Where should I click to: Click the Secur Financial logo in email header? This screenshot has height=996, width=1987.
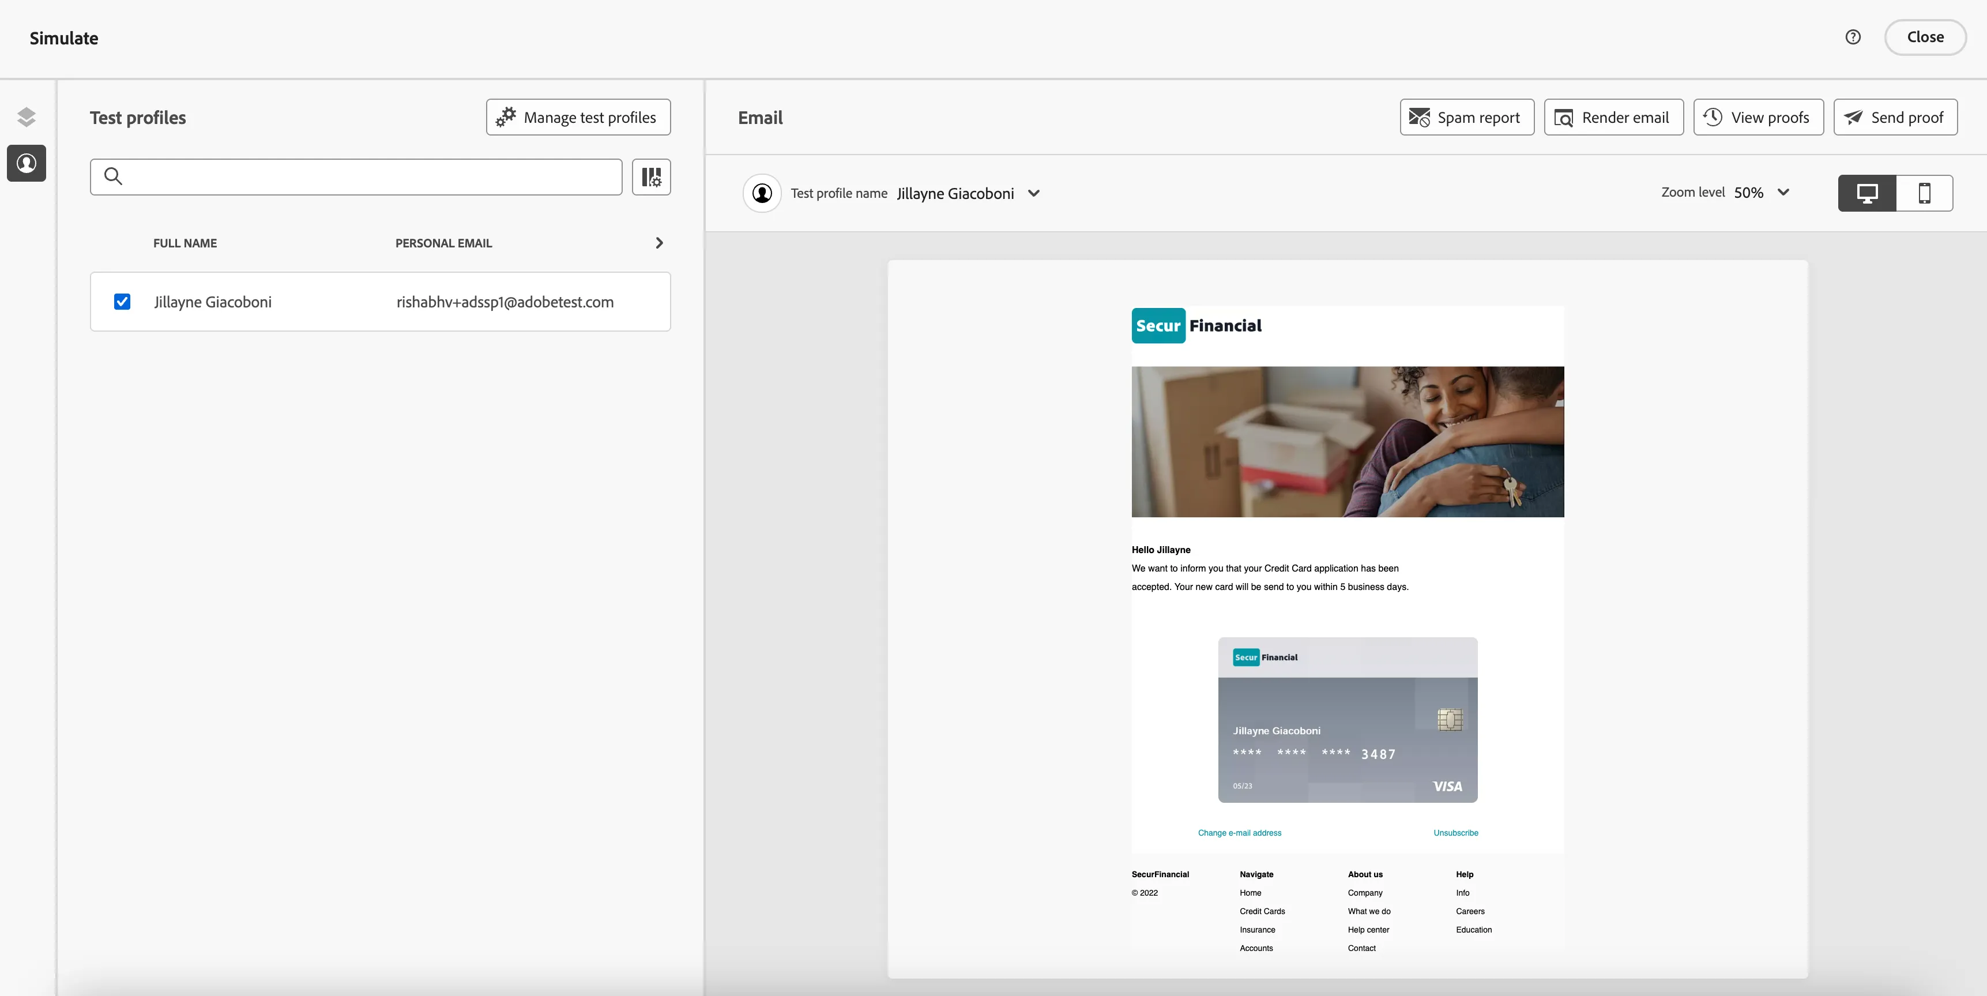coord(1196,326)
